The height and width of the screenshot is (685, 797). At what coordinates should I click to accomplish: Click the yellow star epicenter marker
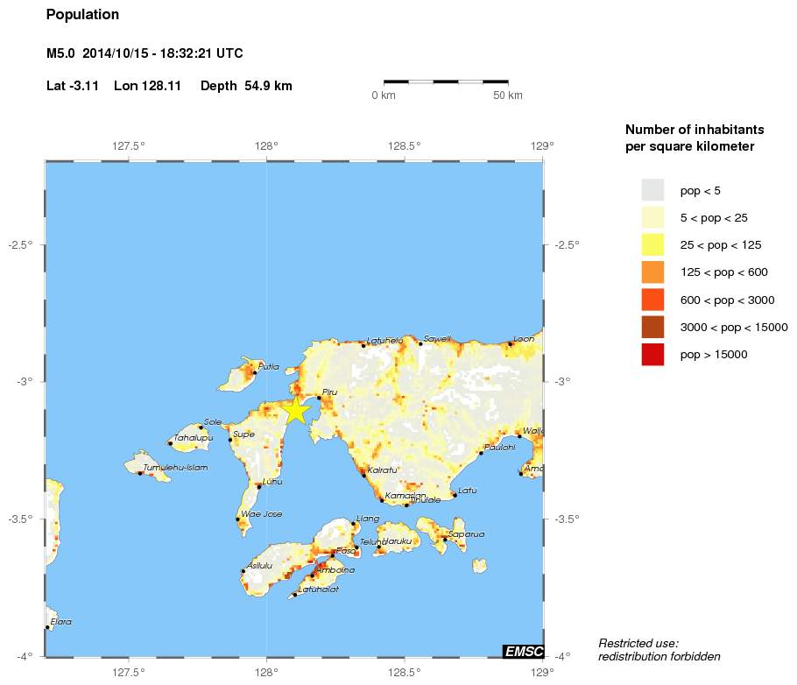(296, 410)
